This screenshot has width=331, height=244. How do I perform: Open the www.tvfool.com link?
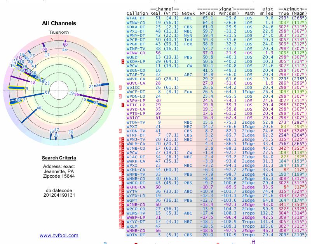(x=59, y=235)
